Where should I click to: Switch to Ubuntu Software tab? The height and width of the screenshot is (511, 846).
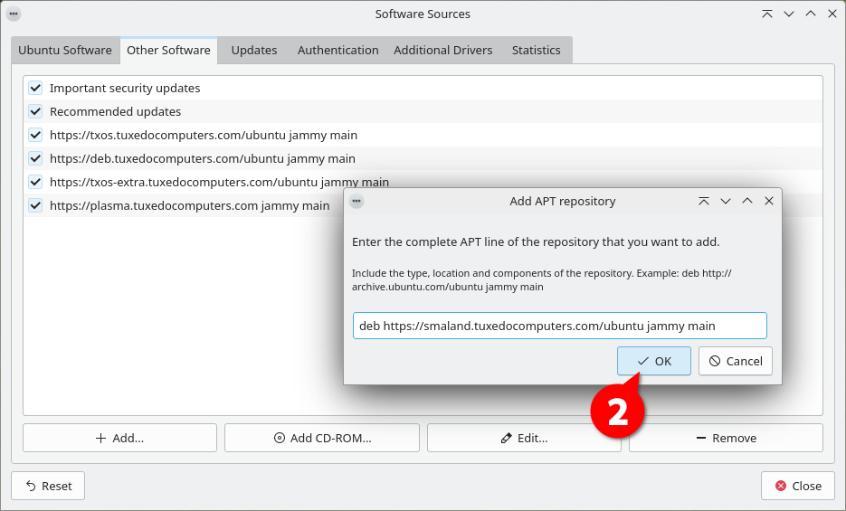point(65,50)
